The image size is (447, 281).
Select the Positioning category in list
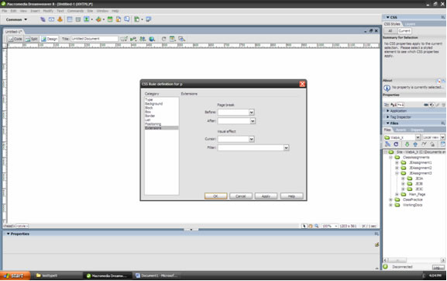tap(153, 124)
